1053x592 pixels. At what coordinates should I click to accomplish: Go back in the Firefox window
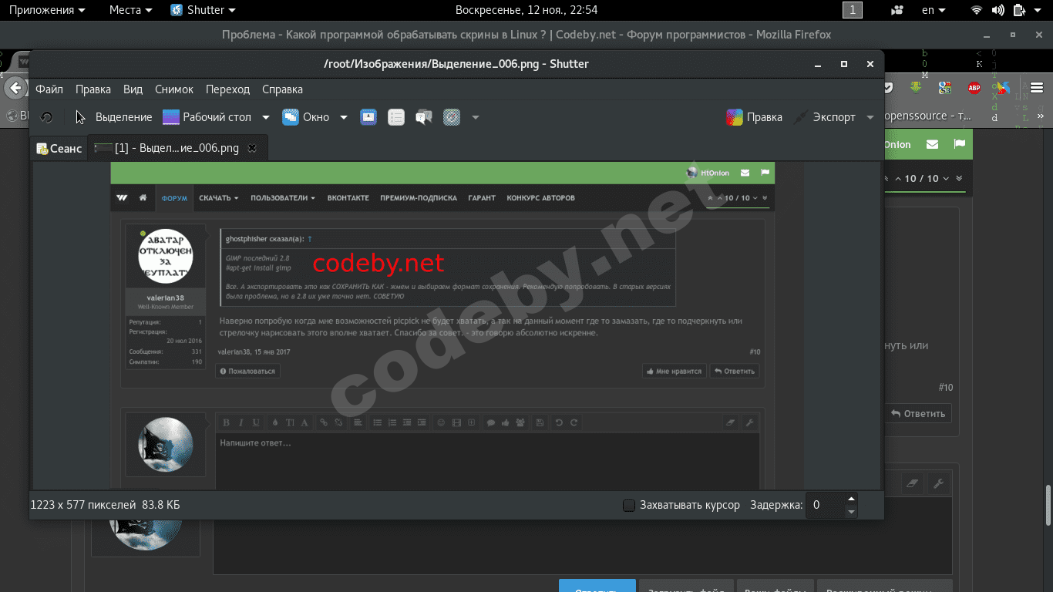(x=15, y=88)
